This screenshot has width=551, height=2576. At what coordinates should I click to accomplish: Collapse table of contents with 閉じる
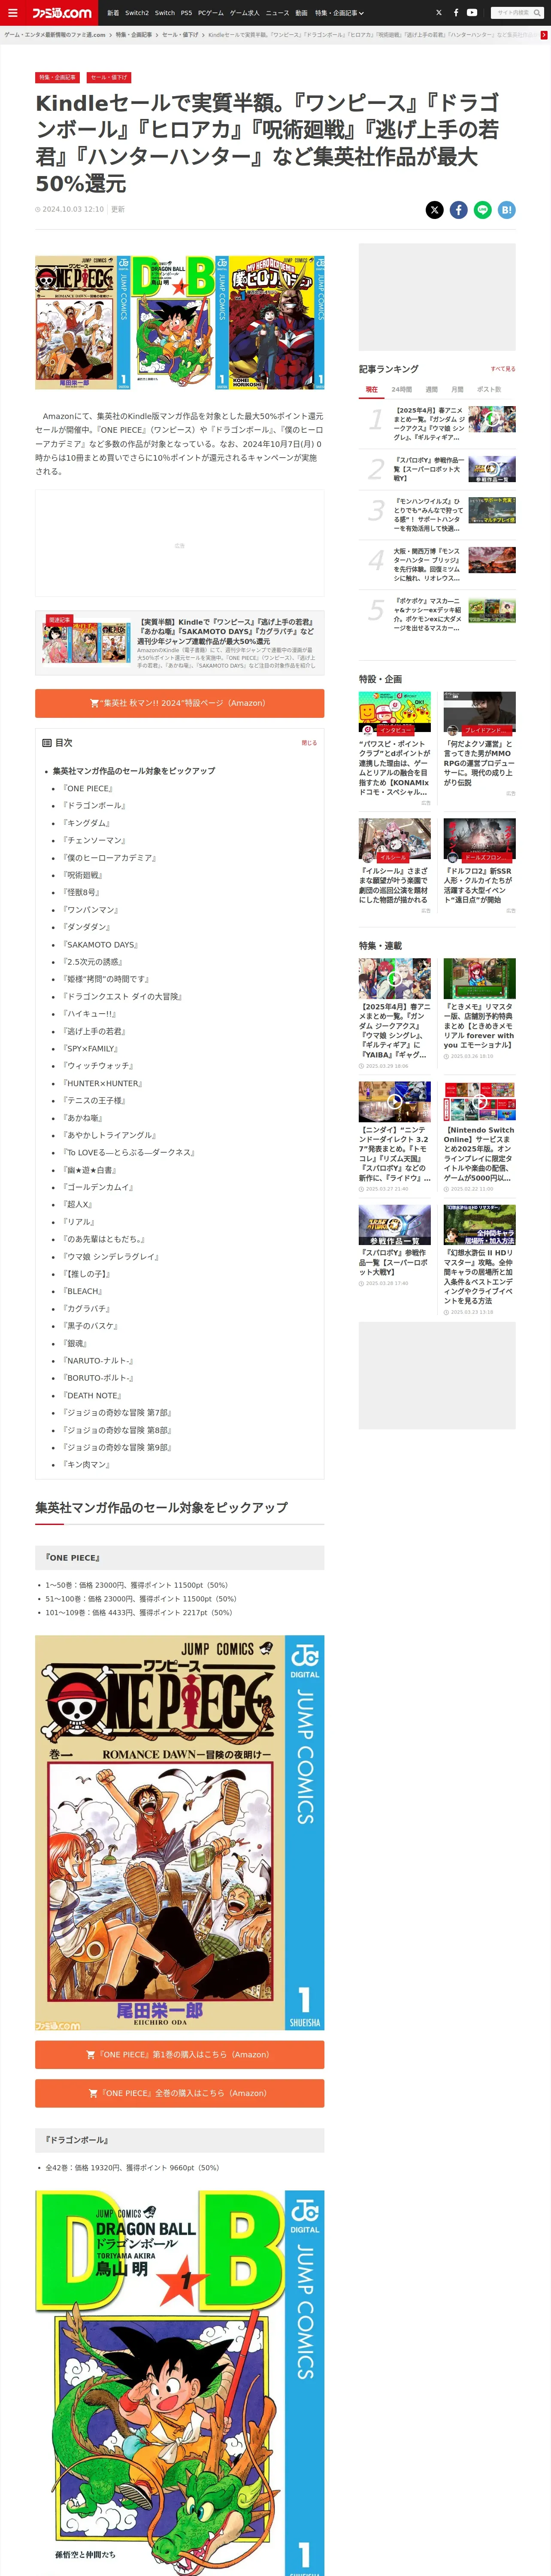tap(309, 743)
